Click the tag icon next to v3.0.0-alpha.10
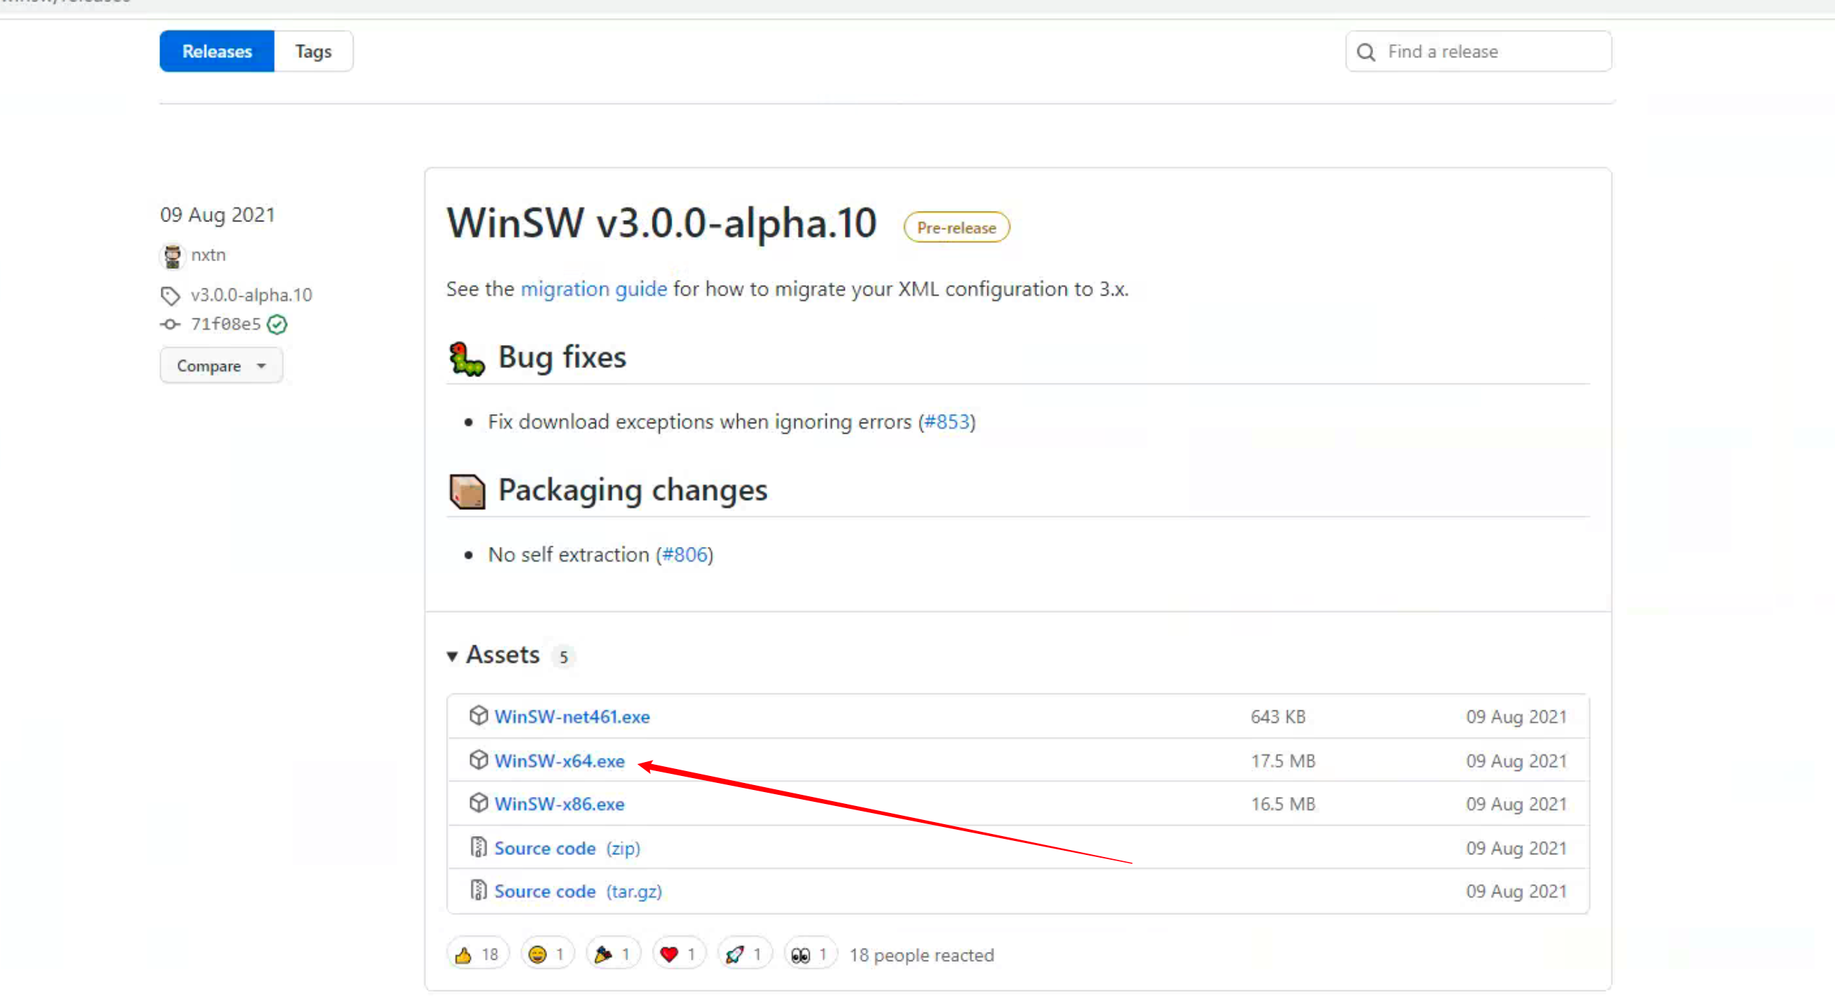The width and height of the screenshot is (1835, 996). pos(171,295)
